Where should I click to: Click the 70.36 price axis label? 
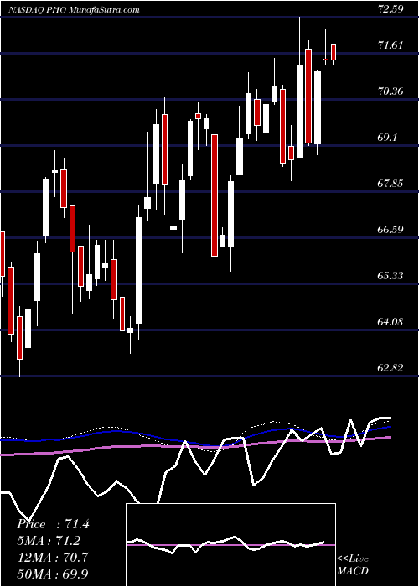point(391,91)
